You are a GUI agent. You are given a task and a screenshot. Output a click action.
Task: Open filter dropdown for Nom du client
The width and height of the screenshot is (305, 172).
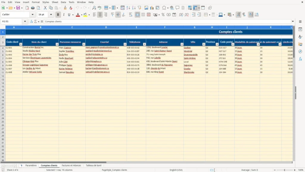point(57,44)
